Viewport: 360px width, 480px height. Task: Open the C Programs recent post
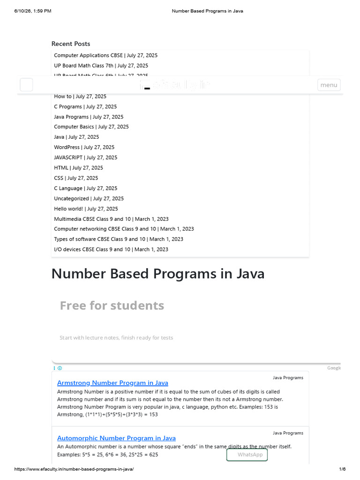[68, 106]
